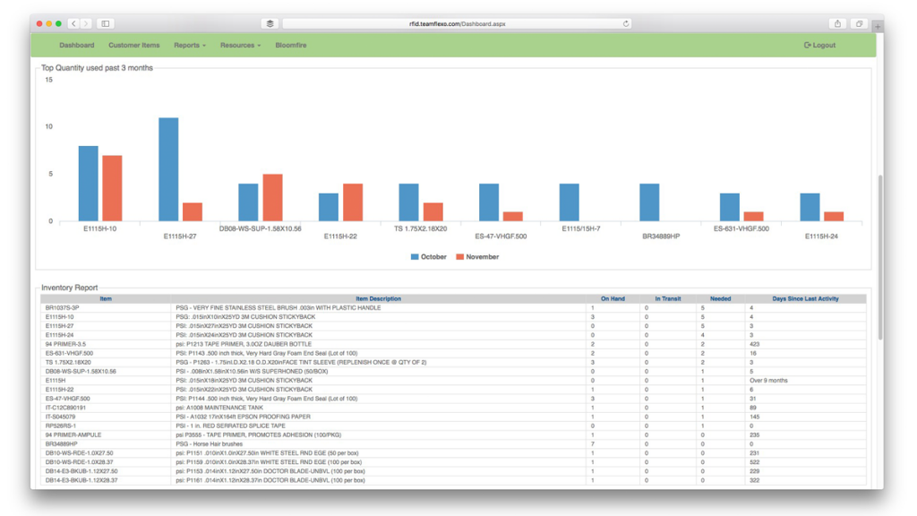
Task: Sort by Days Since Last Activity header
Action: [x=805, y=298]
